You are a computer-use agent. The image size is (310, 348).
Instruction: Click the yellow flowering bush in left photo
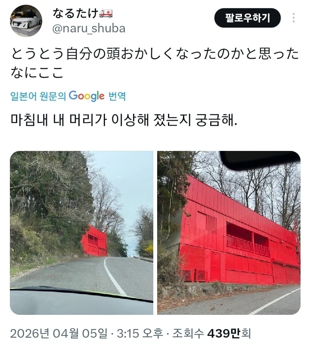tap(148, 248)
